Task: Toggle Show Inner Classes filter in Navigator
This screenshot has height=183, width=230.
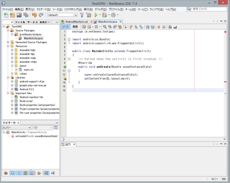Action: [32, 173]
